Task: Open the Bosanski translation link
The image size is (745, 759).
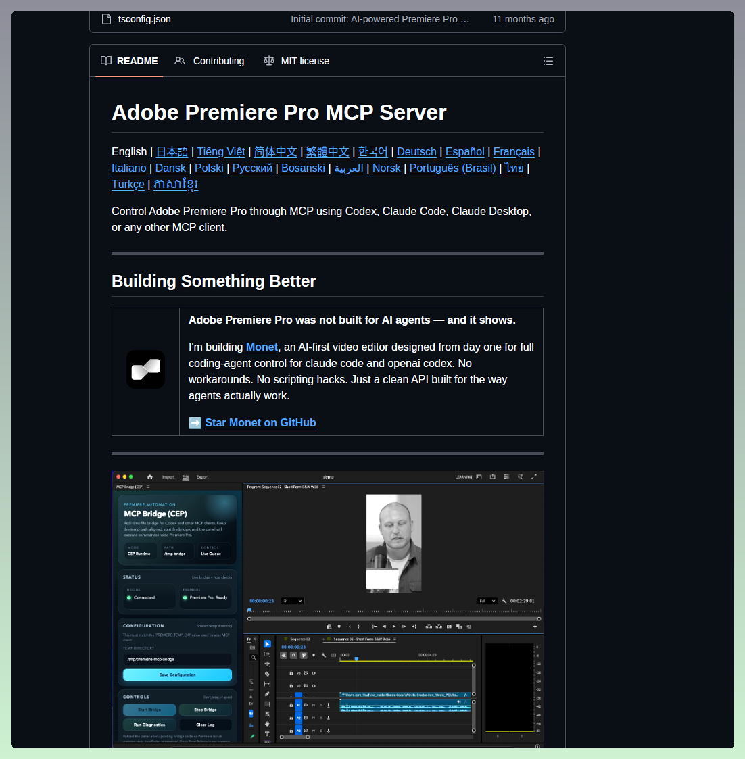Action: pos(303,168)
